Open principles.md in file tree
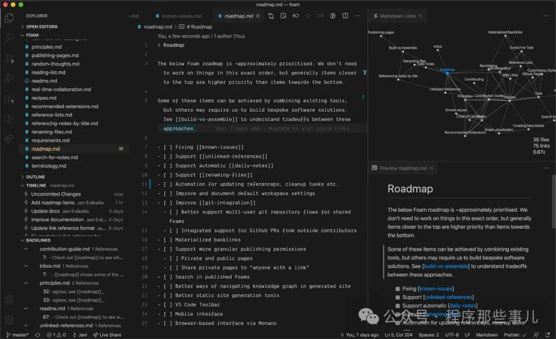The image size is (556, 339). coord(46,47)
